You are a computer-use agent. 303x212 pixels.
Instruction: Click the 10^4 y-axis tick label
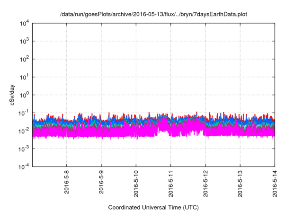click(24, 24)
